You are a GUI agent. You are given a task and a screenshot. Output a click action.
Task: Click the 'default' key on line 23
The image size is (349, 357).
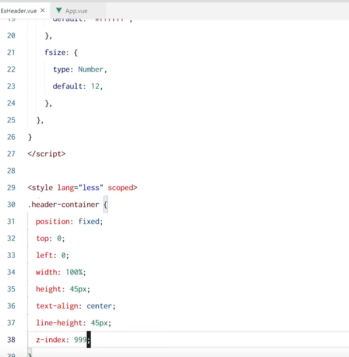click(68, 86)
